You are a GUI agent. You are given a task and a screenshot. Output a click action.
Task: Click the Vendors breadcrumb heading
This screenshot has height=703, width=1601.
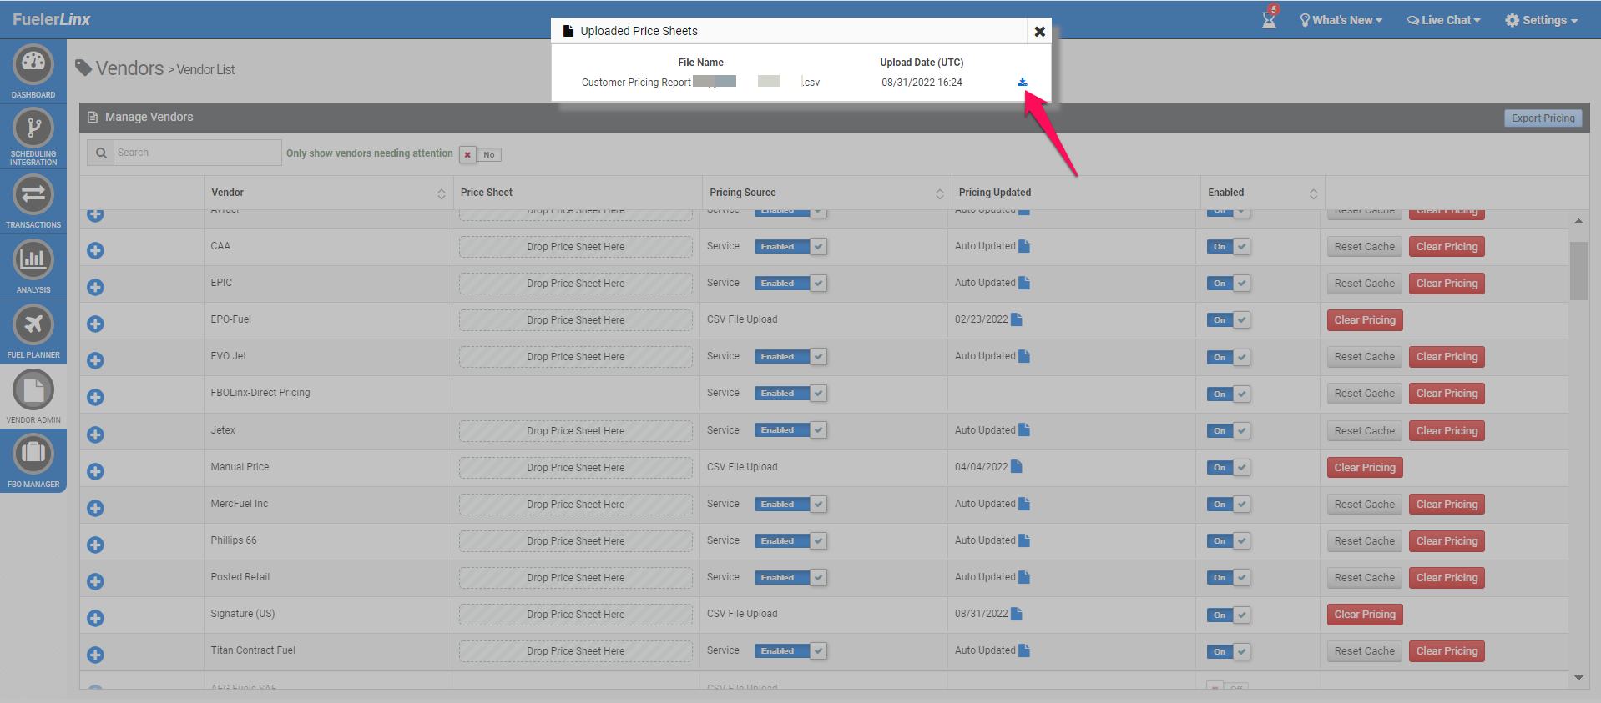(129, 68)
